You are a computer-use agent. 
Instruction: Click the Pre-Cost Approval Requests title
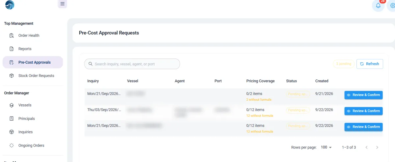(x=109, y=33)
